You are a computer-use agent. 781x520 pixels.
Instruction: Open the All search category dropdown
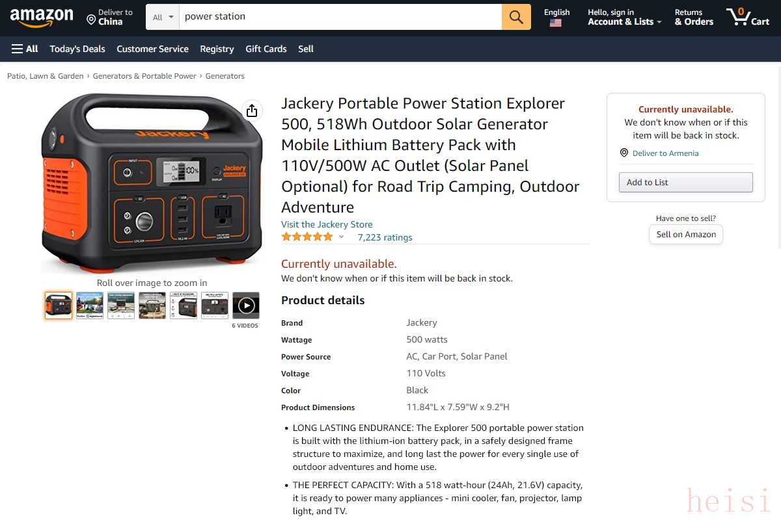[x=163, y=17]
